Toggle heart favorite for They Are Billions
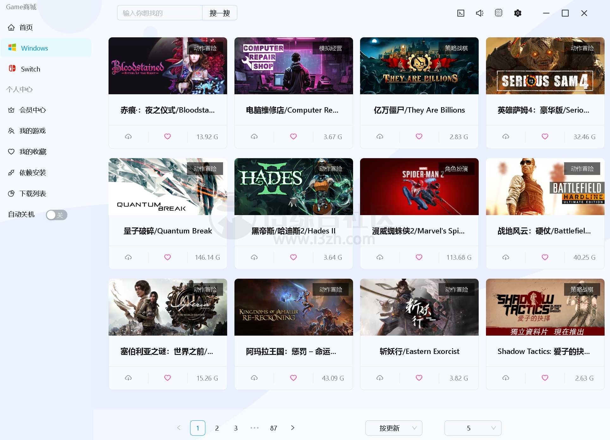Image resolution: width=610 pixels, height=440 pixels. pyautogui.click(x=419, y=137)
